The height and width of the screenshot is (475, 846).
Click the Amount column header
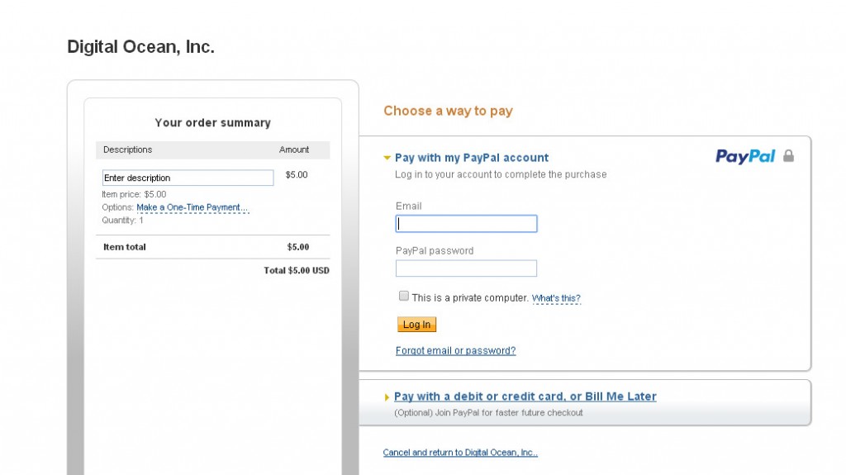pyautogui.click(x=294, y=150)
